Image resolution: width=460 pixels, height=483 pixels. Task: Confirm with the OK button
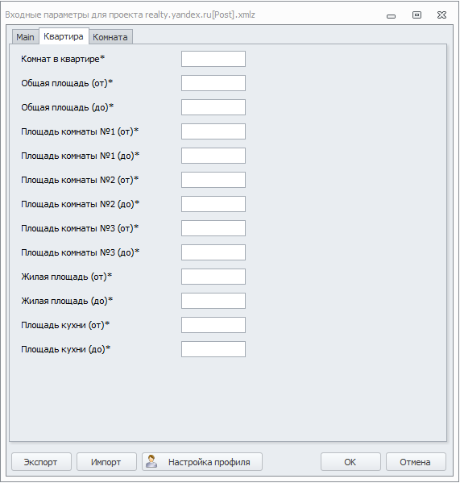(350, 462)
